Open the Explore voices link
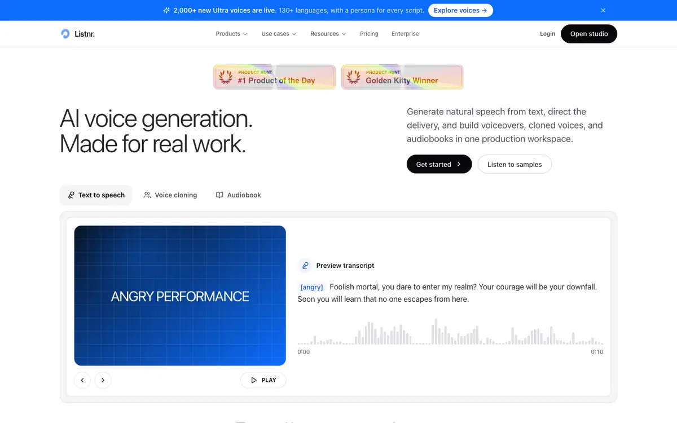The width and height of the screenshot is (677, 423). [460, 10]
